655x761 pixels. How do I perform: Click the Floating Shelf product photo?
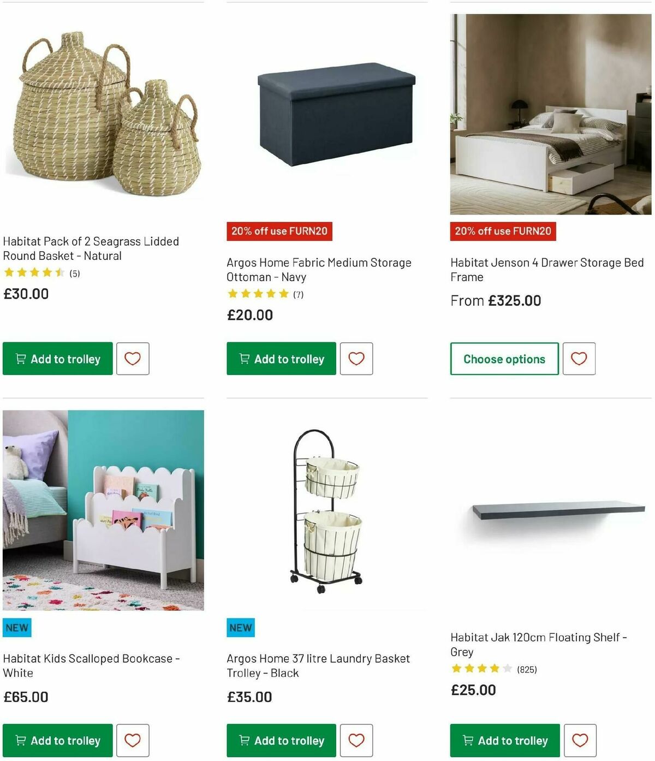(x=546, y=508)
